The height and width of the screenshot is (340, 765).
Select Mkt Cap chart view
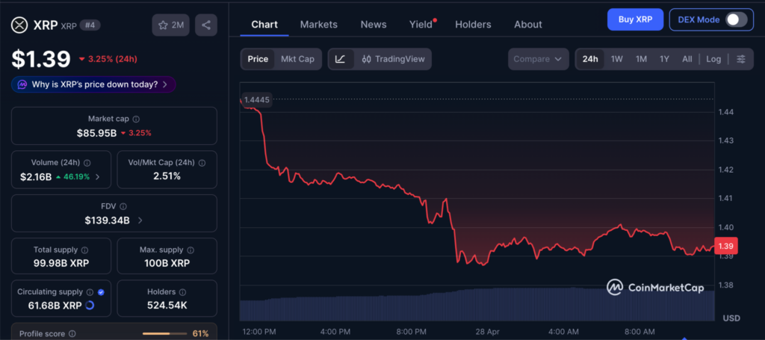[x=297, y=59]
